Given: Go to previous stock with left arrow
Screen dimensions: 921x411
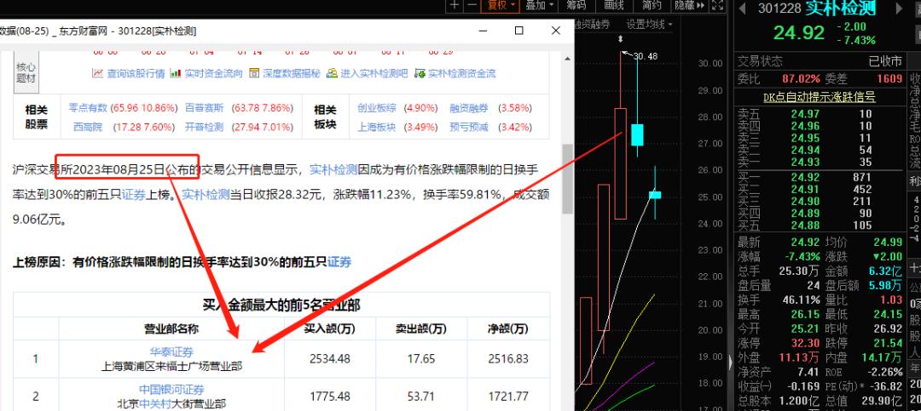Looking at the screenshot, I should (743, 9).
